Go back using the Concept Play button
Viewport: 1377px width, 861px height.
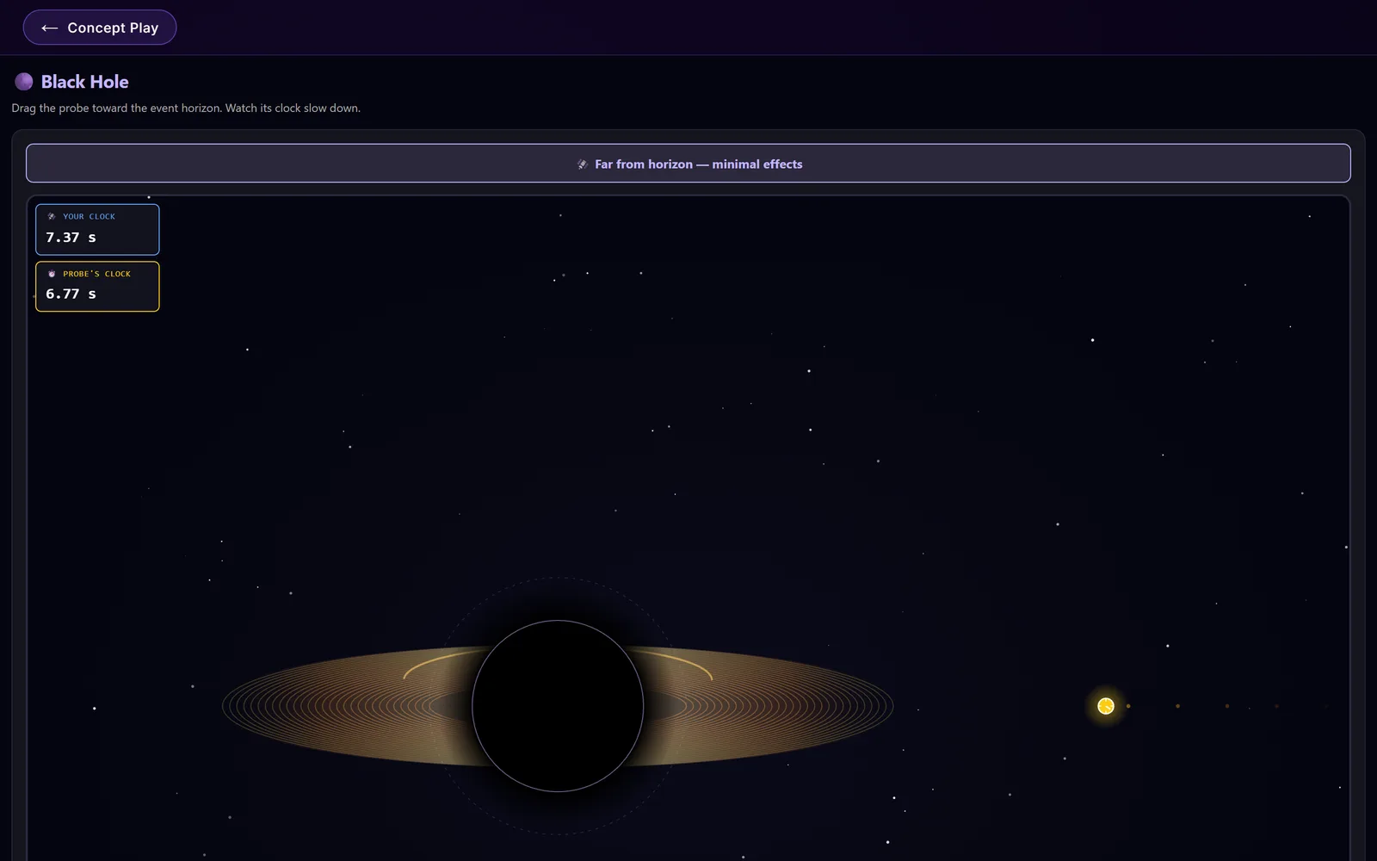tap(100, 28)
